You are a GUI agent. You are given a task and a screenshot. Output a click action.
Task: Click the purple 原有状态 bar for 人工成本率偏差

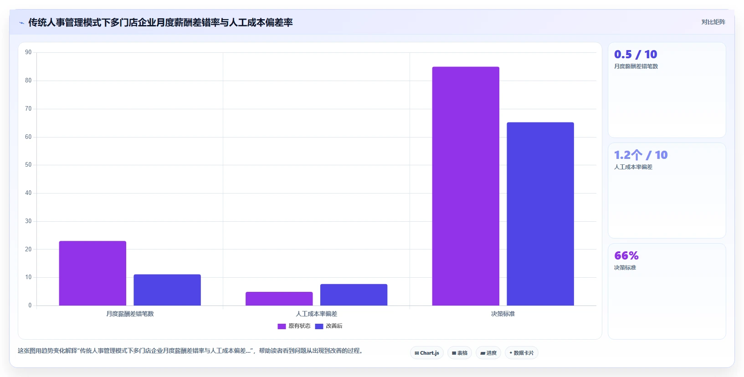pyautogui.click(x=279, y=299)
